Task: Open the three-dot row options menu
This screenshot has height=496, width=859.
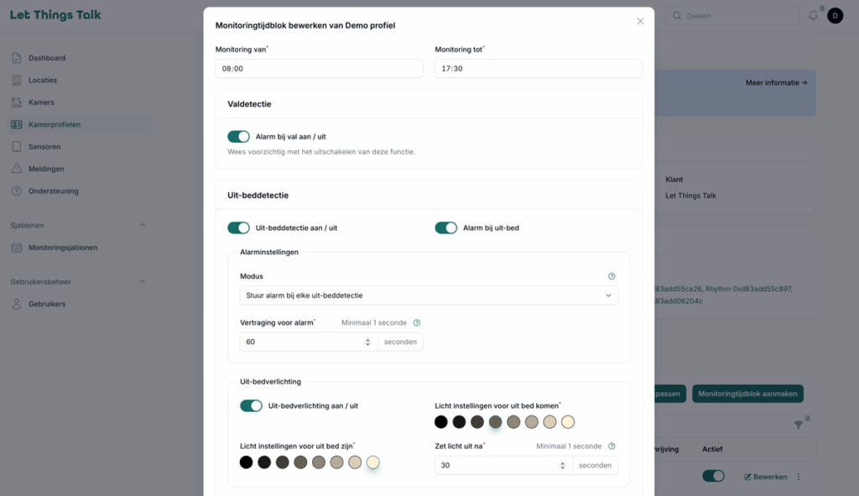Action: pyautogui.click(x=799, y=477)
